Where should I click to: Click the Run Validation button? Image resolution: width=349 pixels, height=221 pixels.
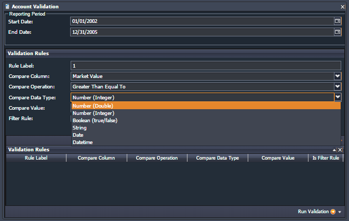[x=313, y=212]
